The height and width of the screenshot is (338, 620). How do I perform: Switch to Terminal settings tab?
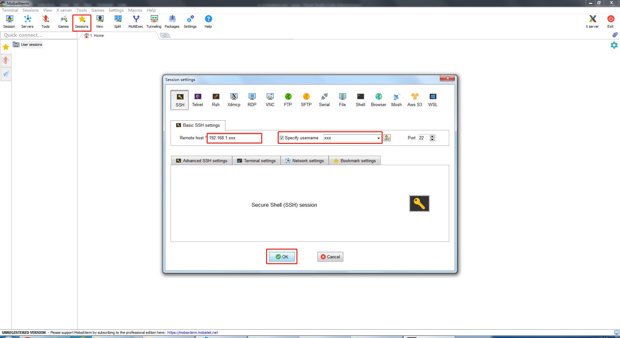[256, 161]
